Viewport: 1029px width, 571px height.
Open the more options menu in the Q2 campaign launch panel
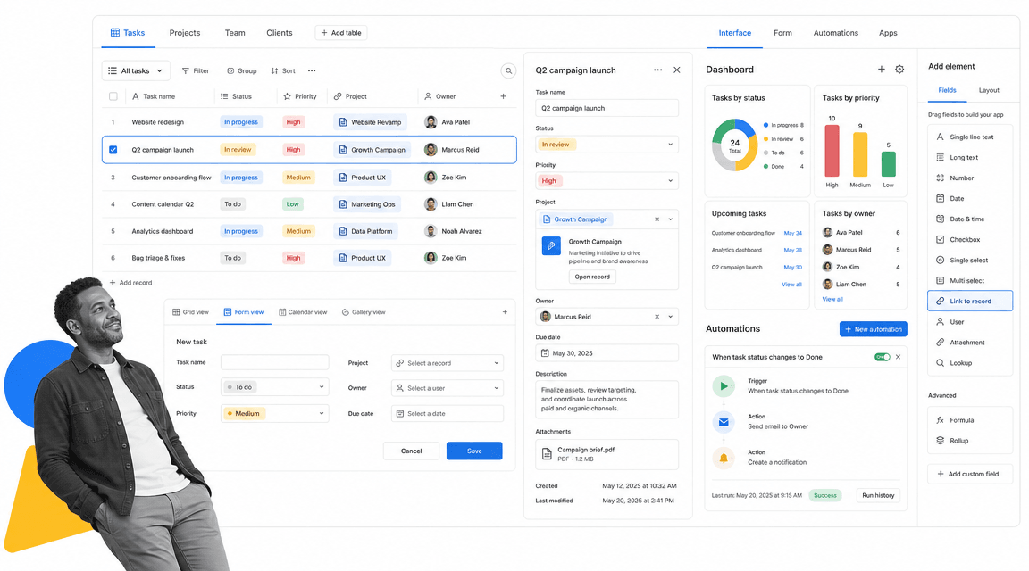tap(657, 70)
